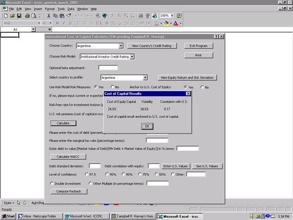
Task: Click the Compute Payback button
Action: (x=69, y=191)
